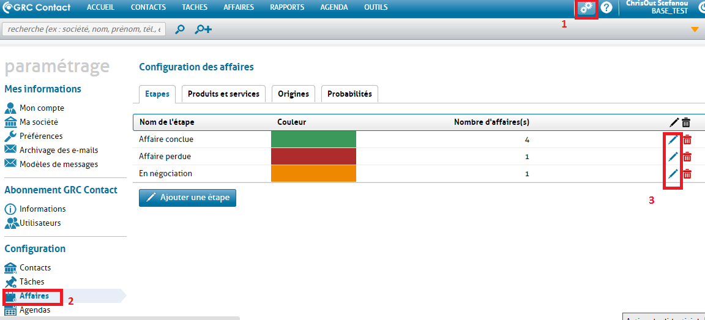Open Modèles de messages link
705x320 pixels.
pos(58,164)
